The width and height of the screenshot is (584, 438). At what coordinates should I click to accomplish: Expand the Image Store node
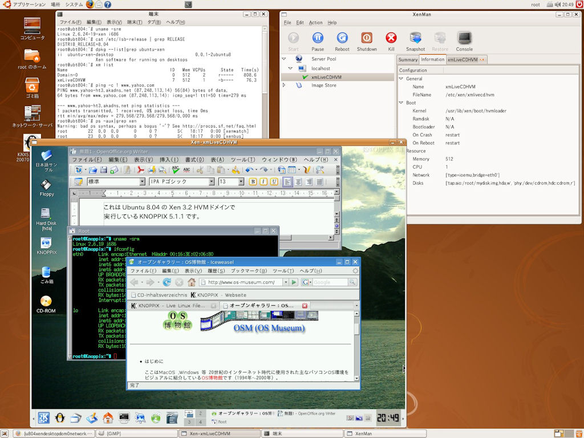[x=284, y=86]
